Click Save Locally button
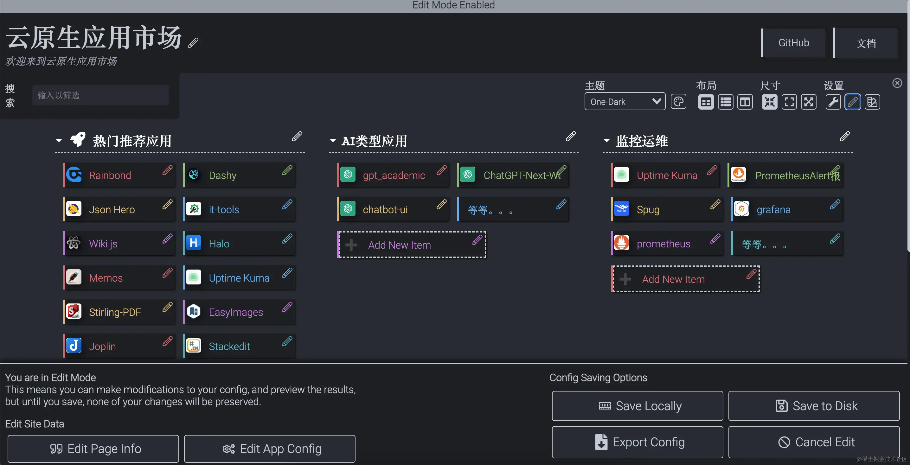 point(637,406)
